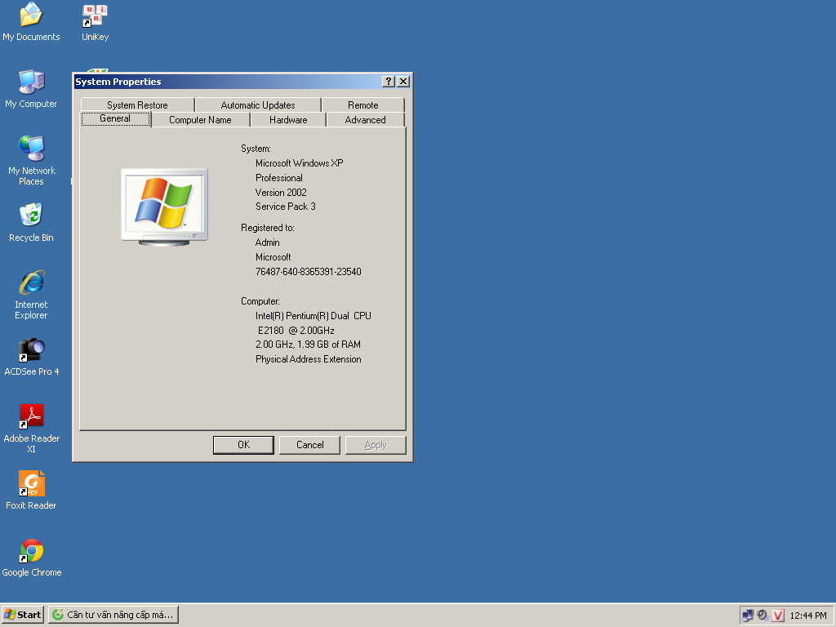836x627 pixels.
Task: Click the red V tray icon
Action: pyautogui.click(x=778, y=616)
